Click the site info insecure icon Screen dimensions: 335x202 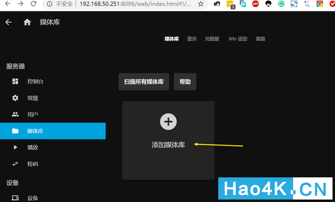(49, 4)
